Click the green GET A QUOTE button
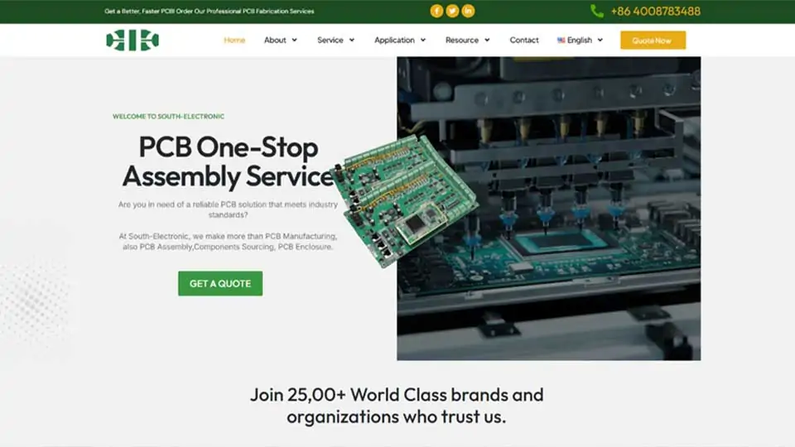Image resolution: width=795 pixels, height=447 pixels. click(x=220, y=283)
